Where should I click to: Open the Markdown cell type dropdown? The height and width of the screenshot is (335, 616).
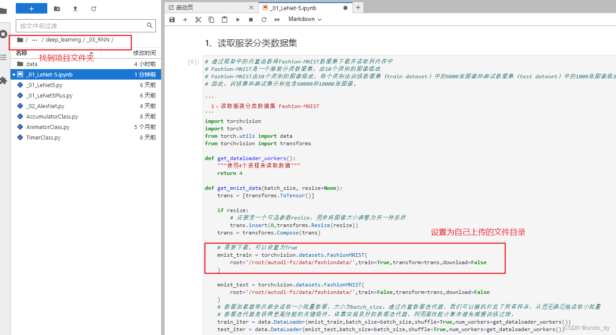[x=305, y=19]
